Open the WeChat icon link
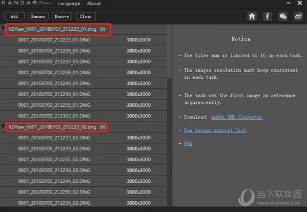 point(283,16)
